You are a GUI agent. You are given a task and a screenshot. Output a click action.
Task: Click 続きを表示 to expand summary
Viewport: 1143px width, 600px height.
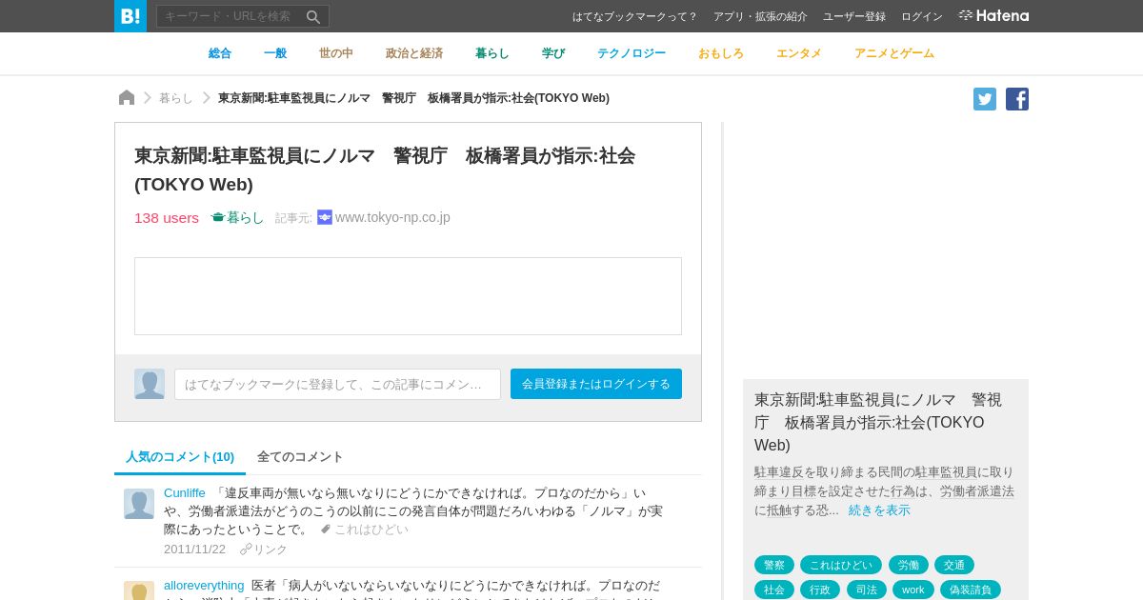coord(879,510)
